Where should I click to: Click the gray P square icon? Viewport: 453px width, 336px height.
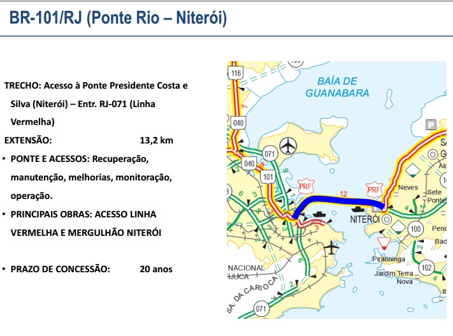click(x=431, y=125)
